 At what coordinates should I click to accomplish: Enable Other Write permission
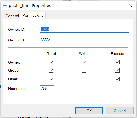point(84,79)
